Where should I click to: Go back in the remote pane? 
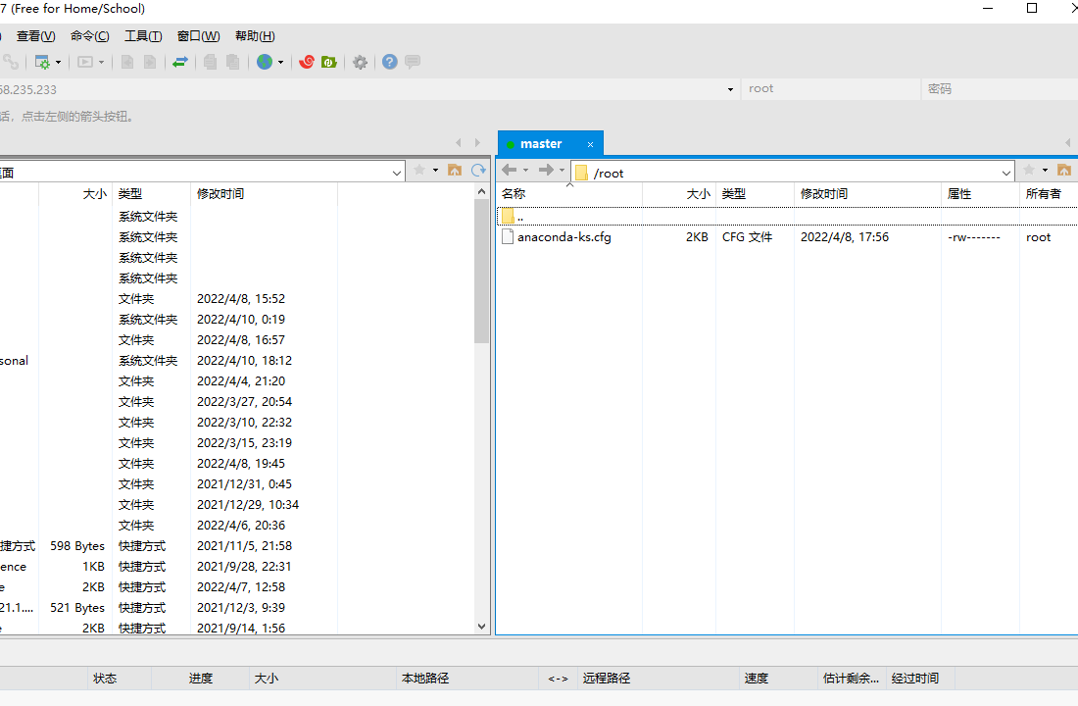[509, 170]
